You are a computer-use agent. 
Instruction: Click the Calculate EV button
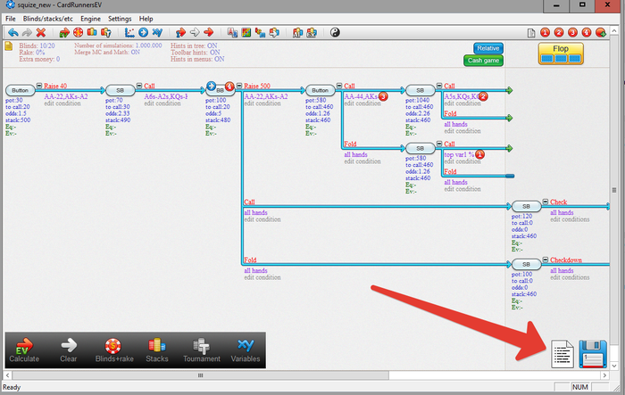coord(24,350)
